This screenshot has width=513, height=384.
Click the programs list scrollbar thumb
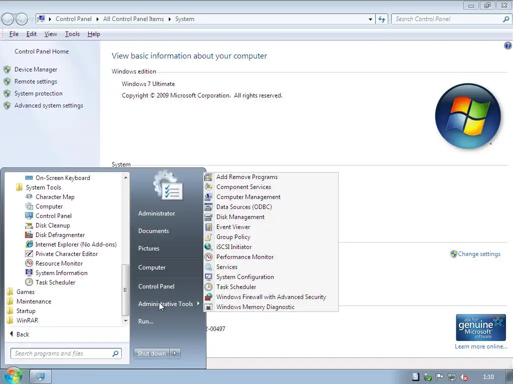point(125,290)
